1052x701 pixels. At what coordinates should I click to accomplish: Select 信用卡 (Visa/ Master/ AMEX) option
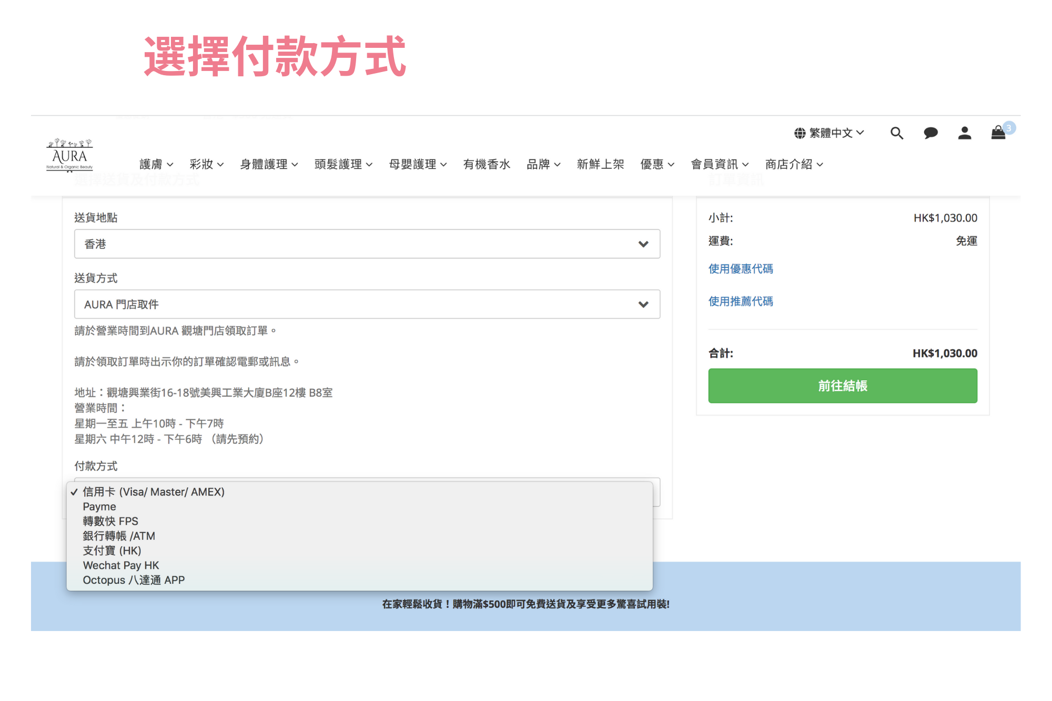(154, 492)
